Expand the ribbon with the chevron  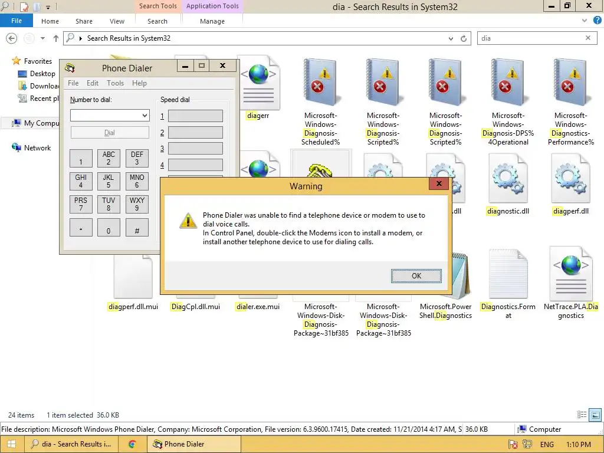pyautogui.click(x=585, y=21)
